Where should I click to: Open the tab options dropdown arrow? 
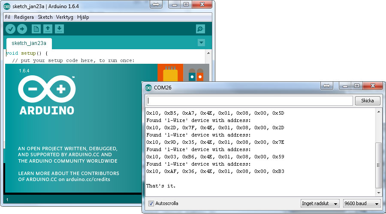(x=201, y=43)
